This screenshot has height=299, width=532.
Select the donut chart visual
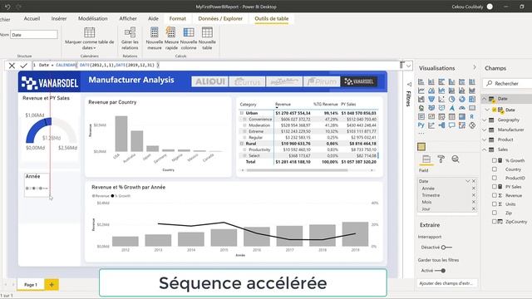(462, 99)
